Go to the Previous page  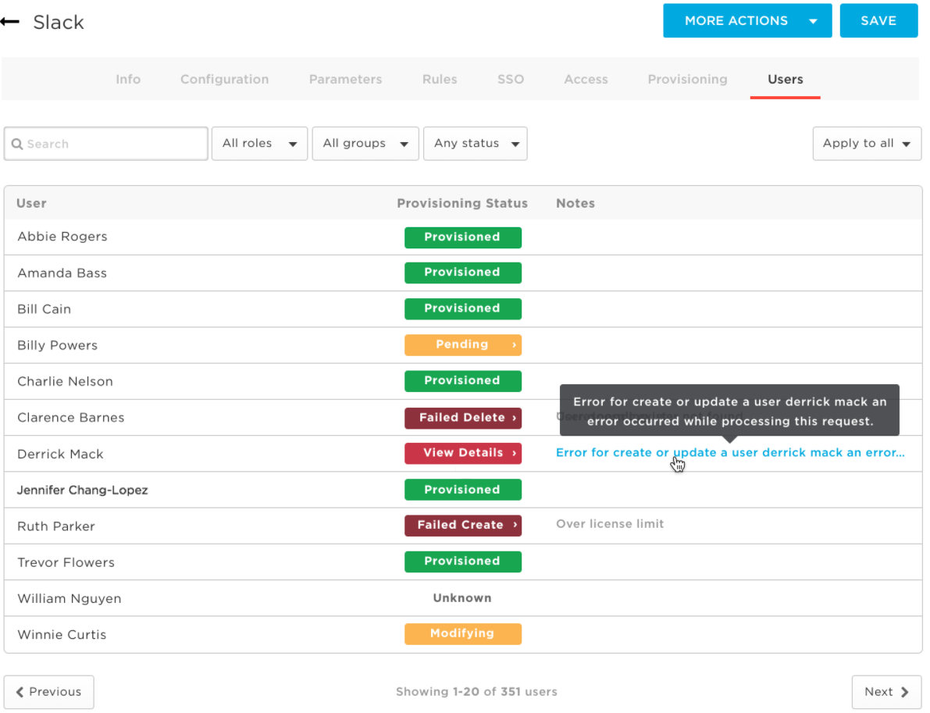(48, 692)
